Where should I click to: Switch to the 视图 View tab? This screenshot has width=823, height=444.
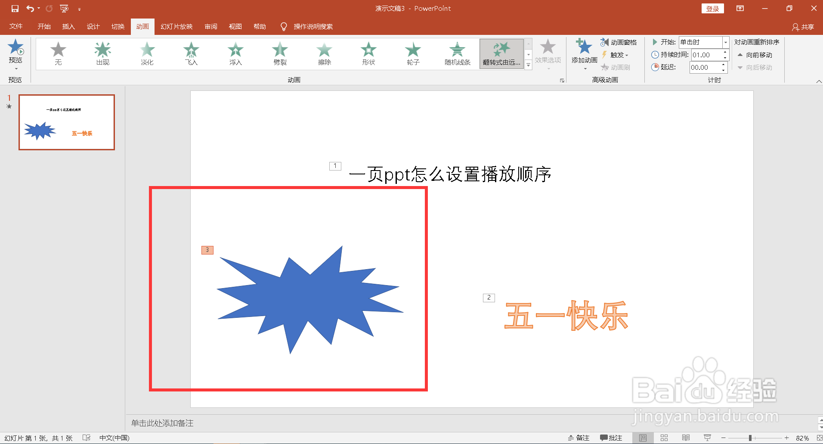[235, 26]
